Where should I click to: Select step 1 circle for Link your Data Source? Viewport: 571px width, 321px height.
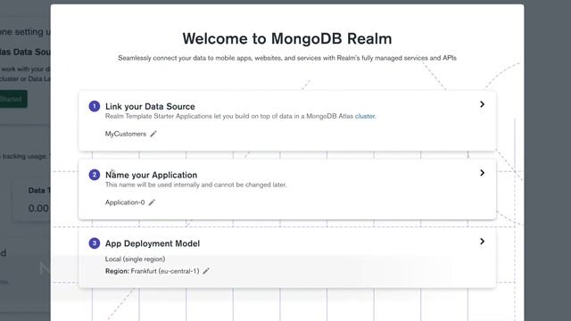95,106
